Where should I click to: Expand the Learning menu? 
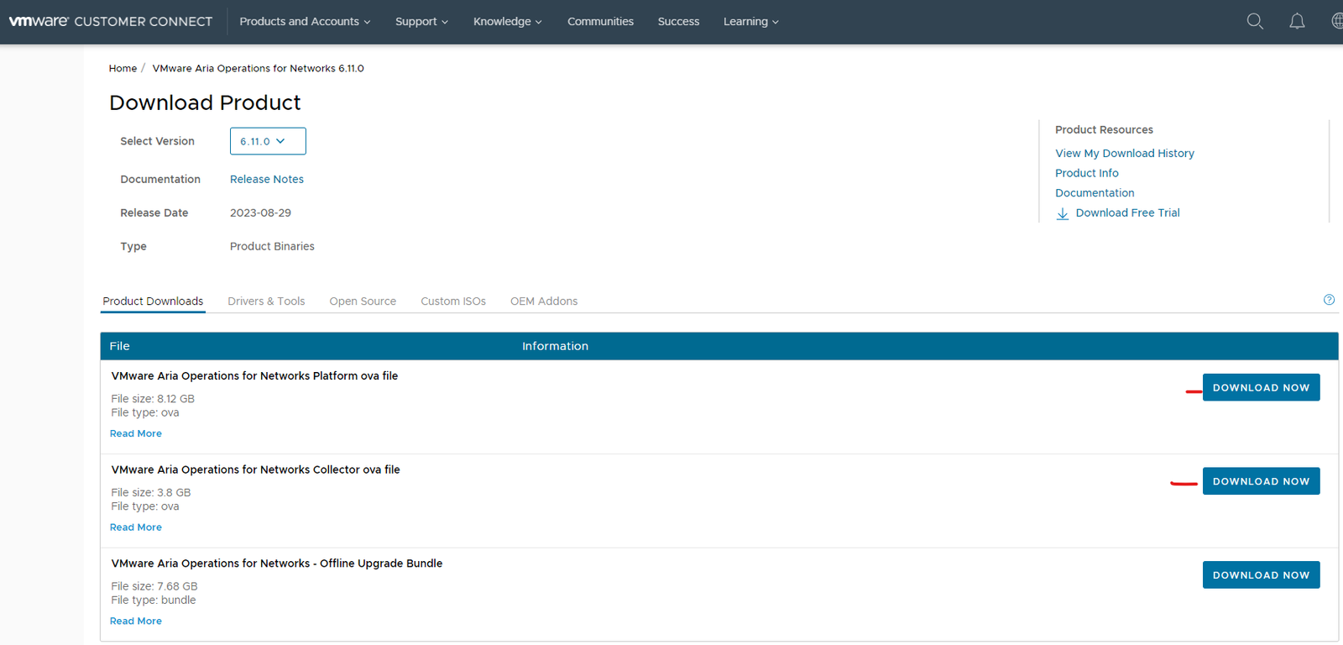[x=750, y=21]
